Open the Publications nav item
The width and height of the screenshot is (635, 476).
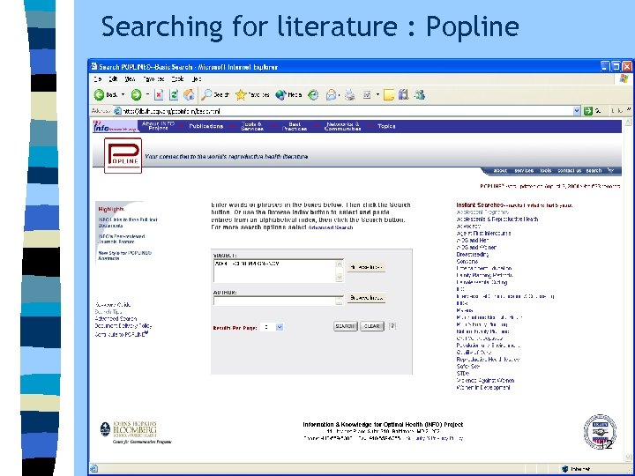(x=206, y=126)
